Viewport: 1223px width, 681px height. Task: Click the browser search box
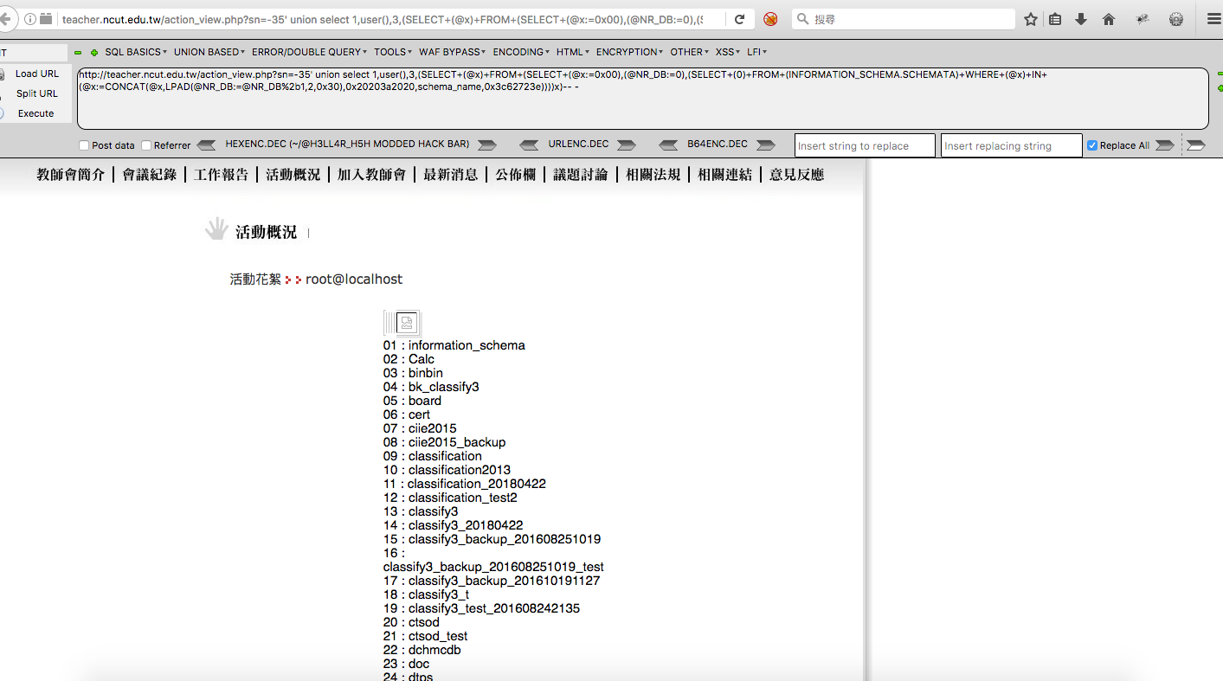904,19
